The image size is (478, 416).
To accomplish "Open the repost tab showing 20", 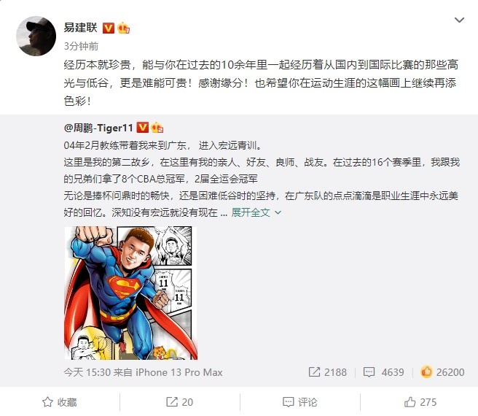I will click(179, 402).
